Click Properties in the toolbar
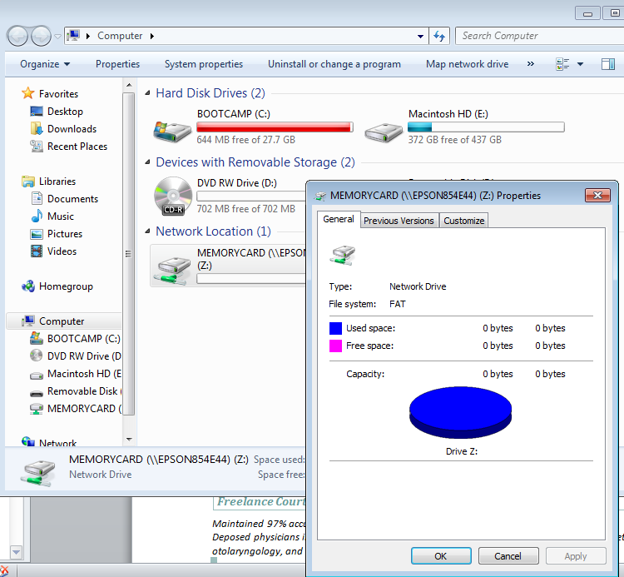Image resolution: width=624 pixels, height=577 pixels. (117, 64)
